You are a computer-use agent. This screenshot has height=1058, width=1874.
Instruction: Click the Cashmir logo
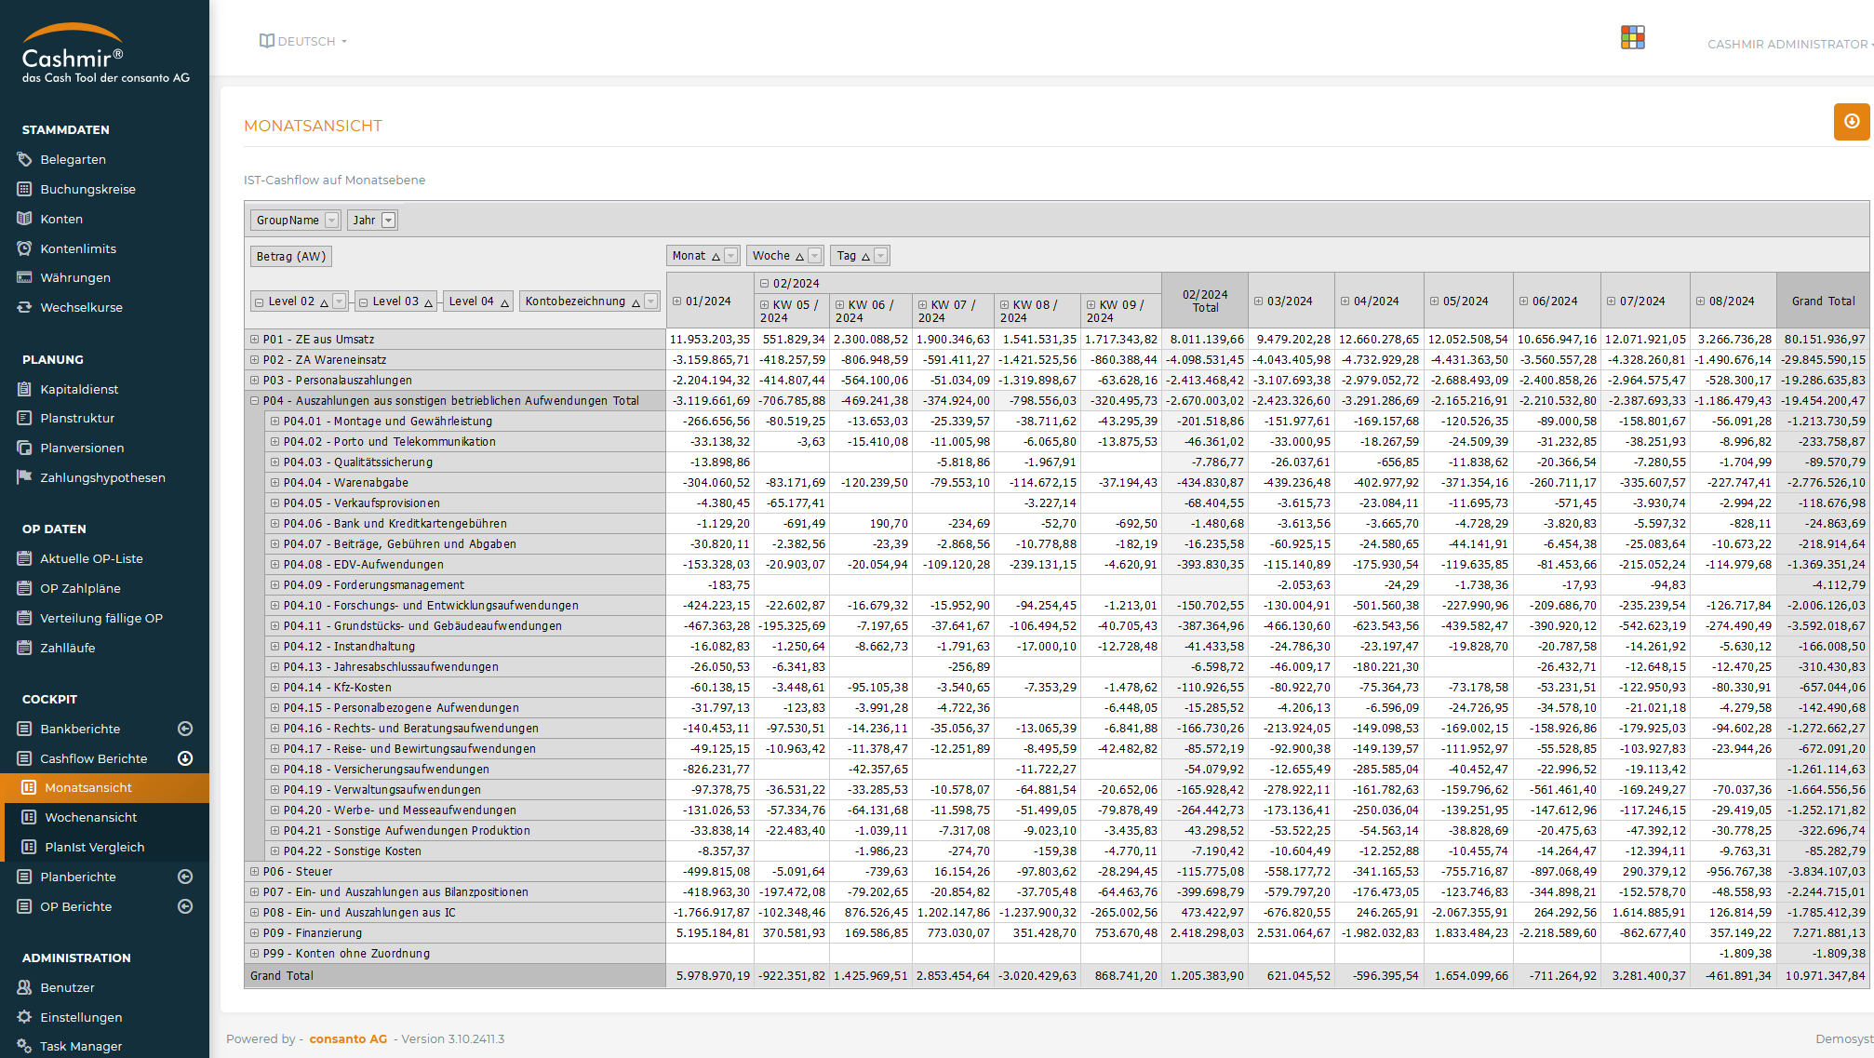[105, 54]
